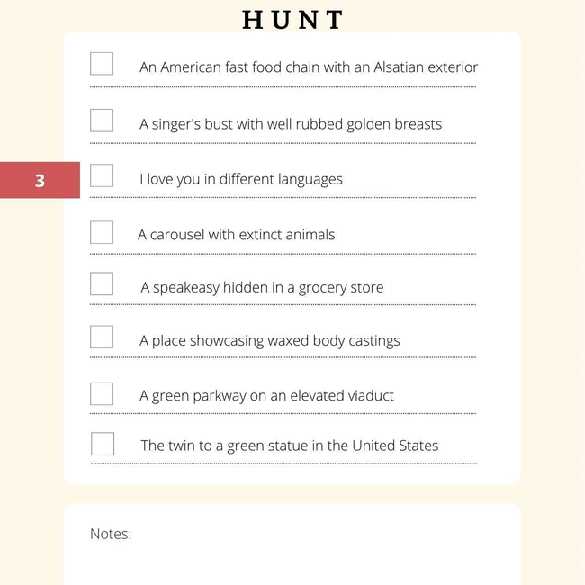
Task: Mark the carousel with extinct animals checkbox
Action: click(x=102, y=232)
